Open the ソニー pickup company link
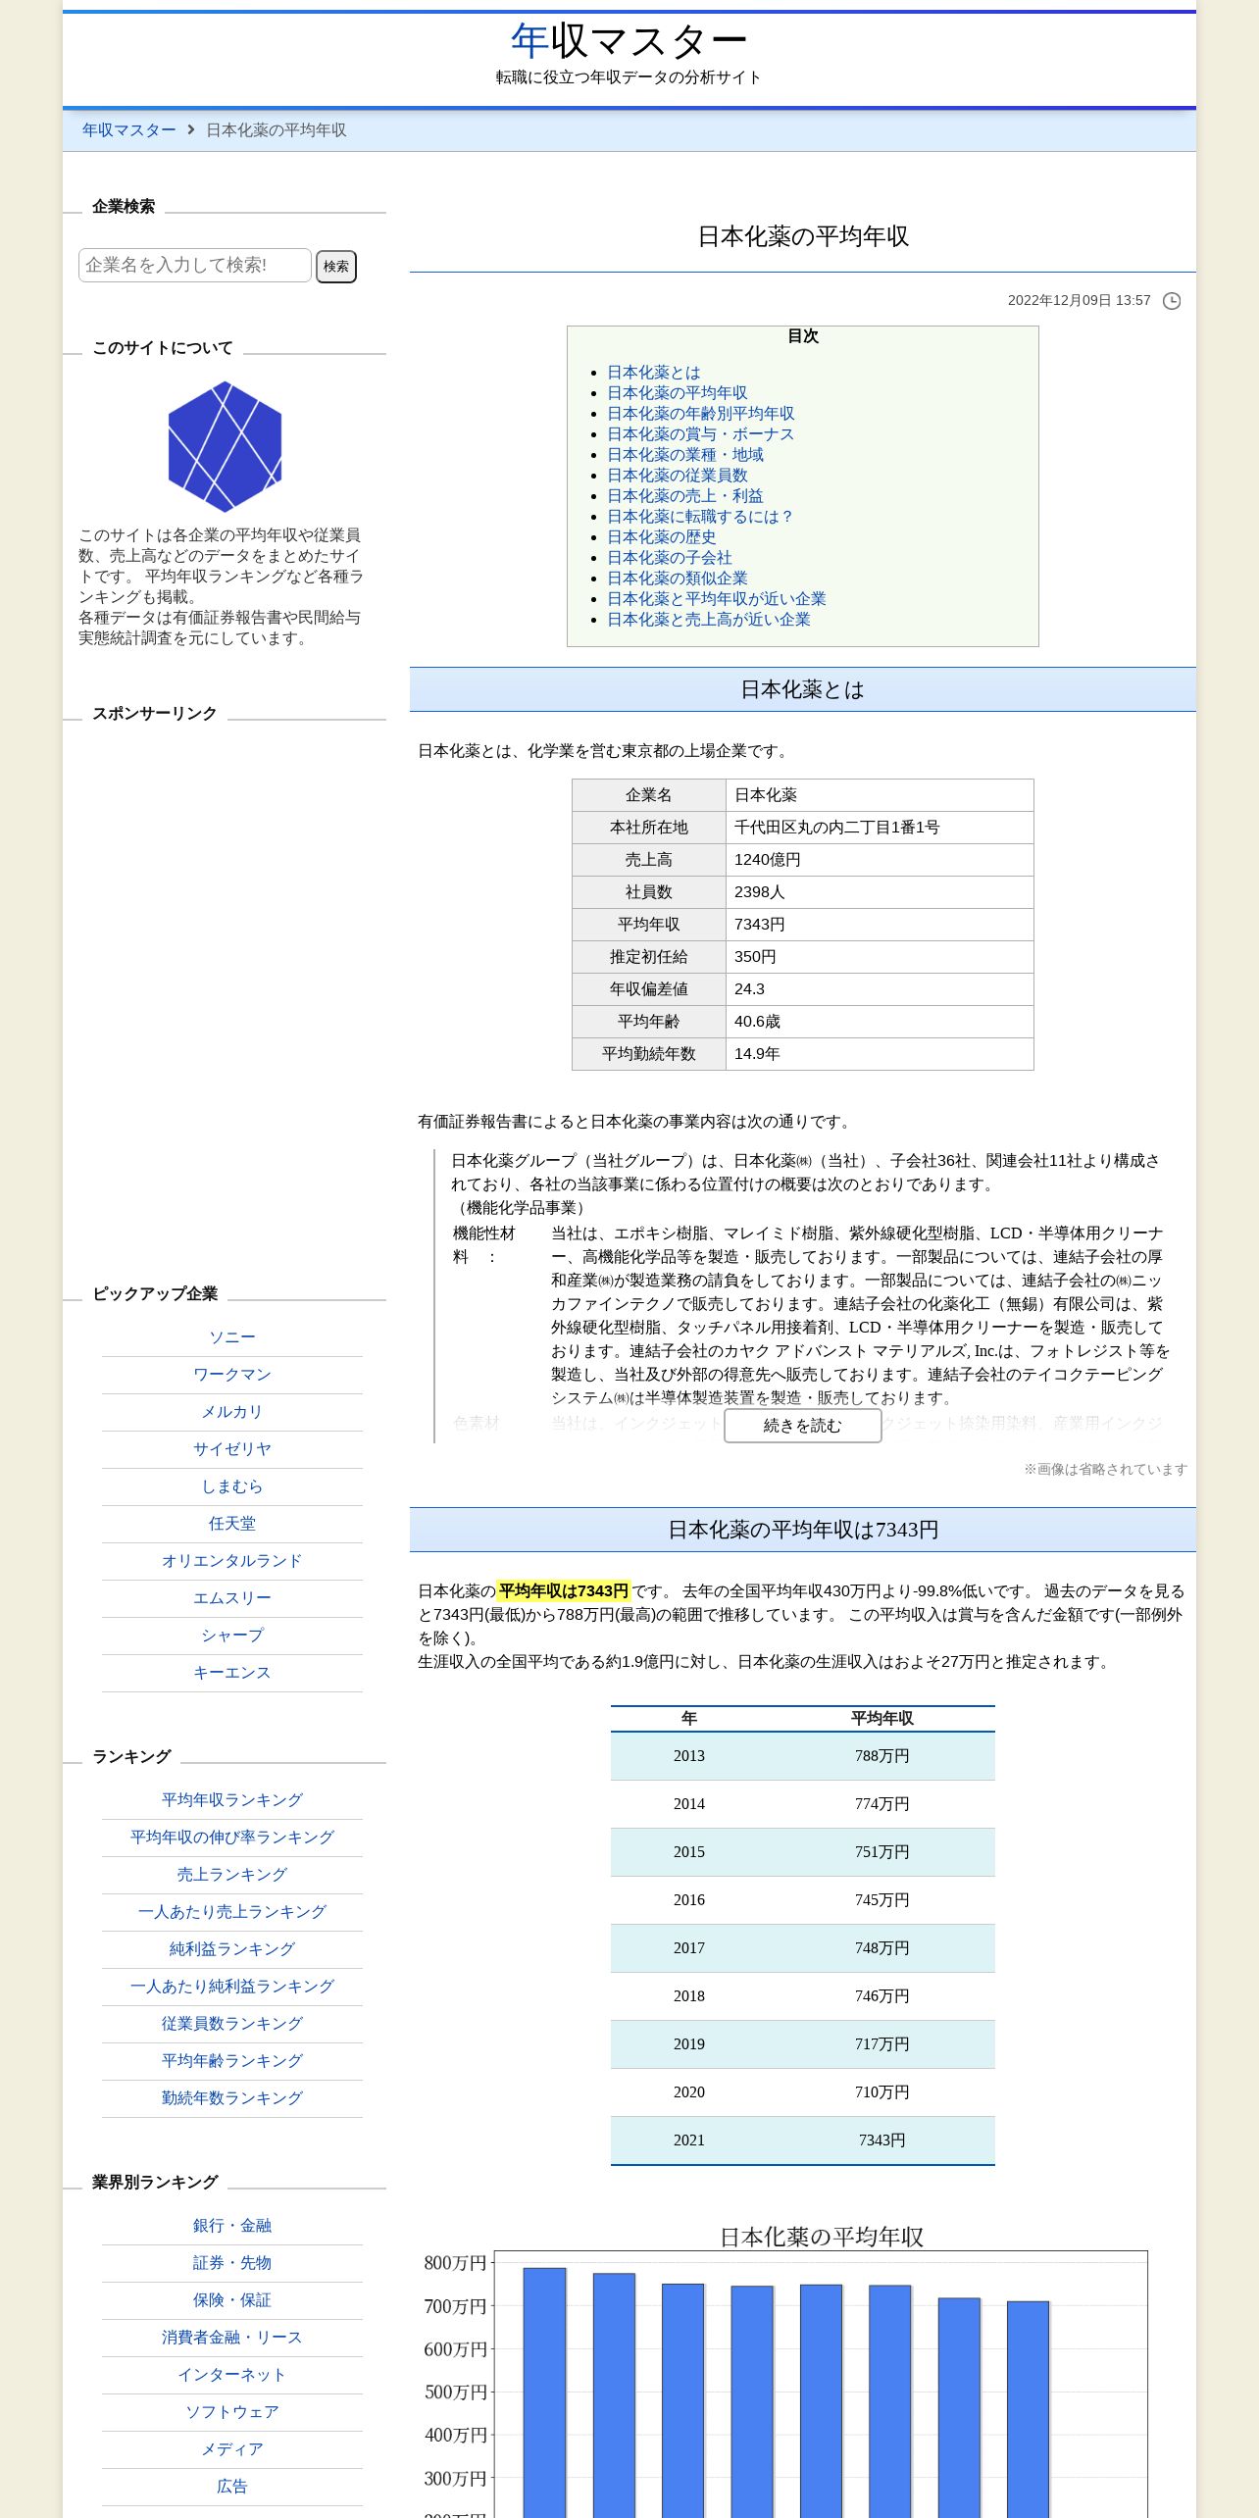The width and height of the screenshot is (1259, 2518). [232, 1337]
